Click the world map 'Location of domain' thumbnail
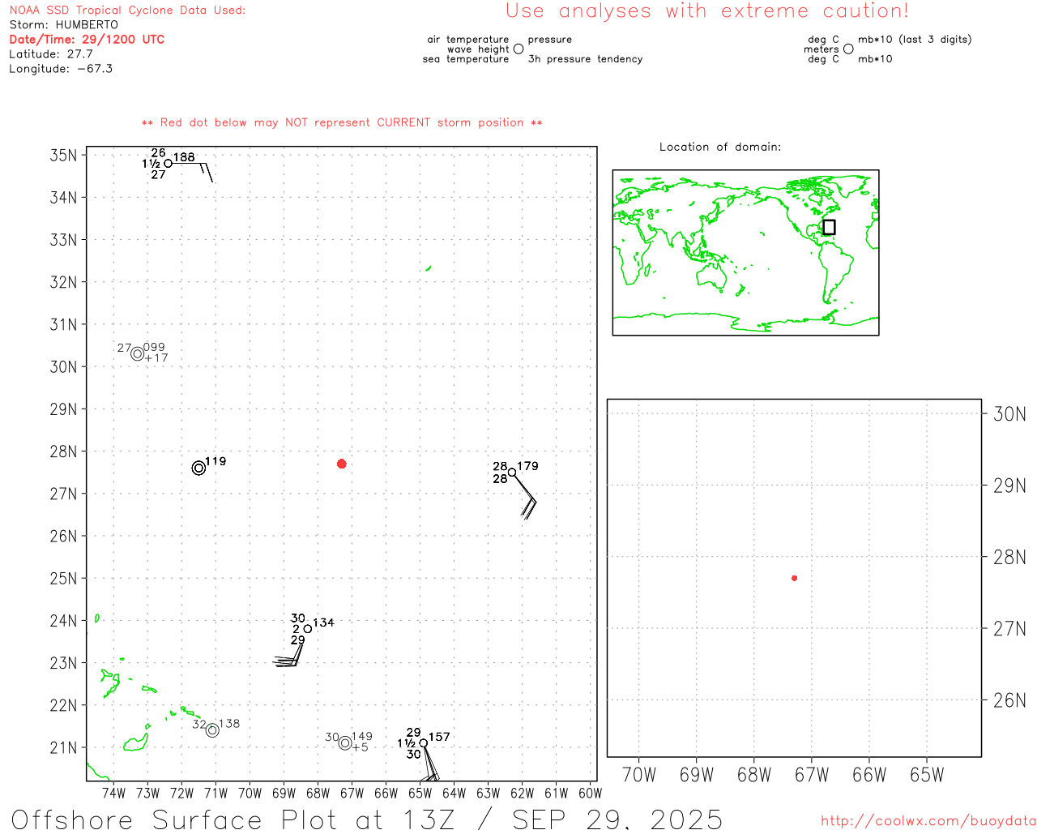 pyautogui.click(x=745, y=253)
